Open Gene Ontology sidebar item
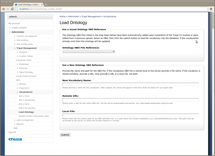This screenshot has width=215, height=156. coord(26,72)
